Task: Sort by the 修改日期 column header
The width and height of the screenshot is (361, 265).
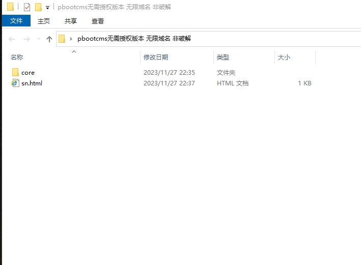Action: coord(156,57)
